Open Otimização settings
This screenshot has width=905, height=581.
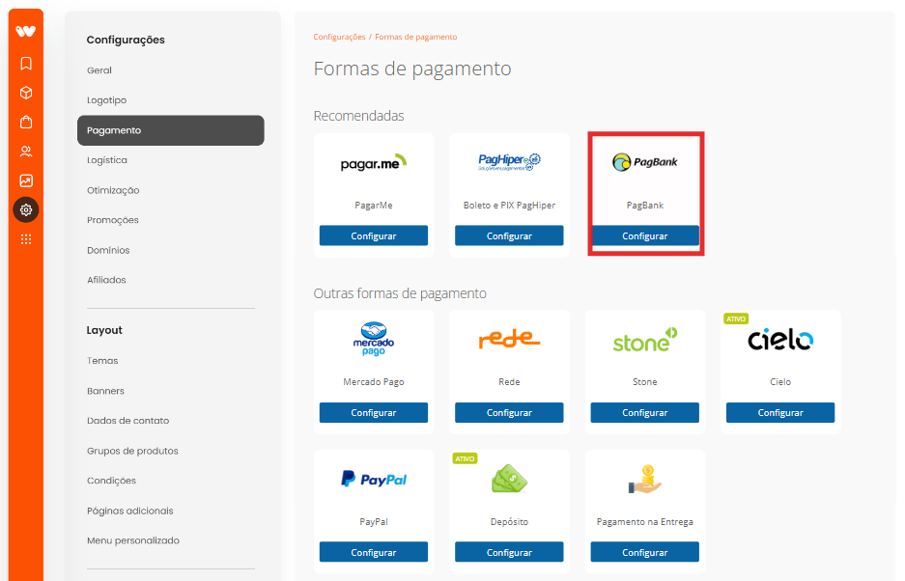(113, 190)
